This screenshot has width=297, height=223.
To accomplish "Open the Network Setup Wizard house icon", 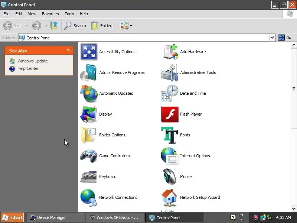I will click(x=169, y=198).
